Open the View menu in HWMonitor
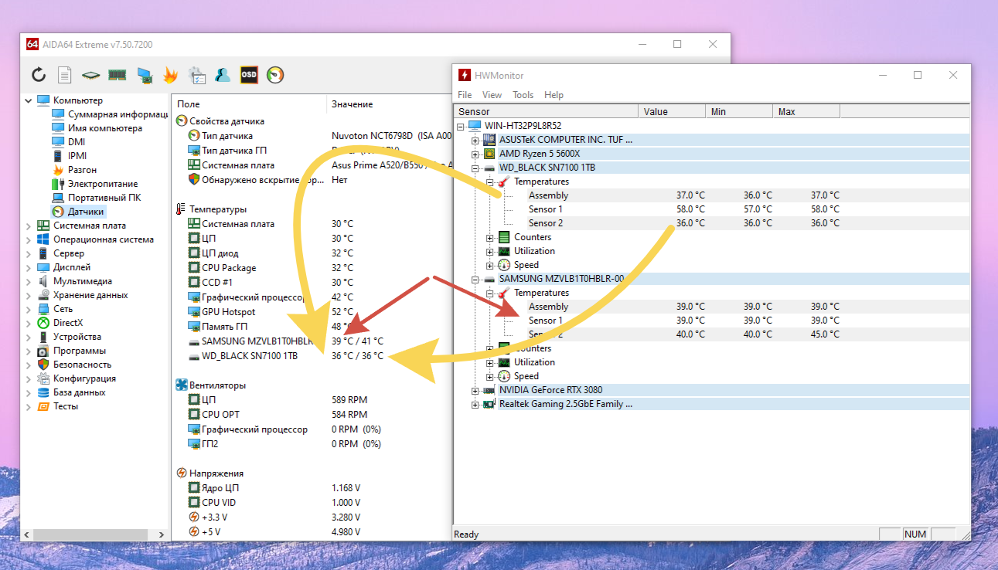This screenshot has height=570, width=998. 492,95
